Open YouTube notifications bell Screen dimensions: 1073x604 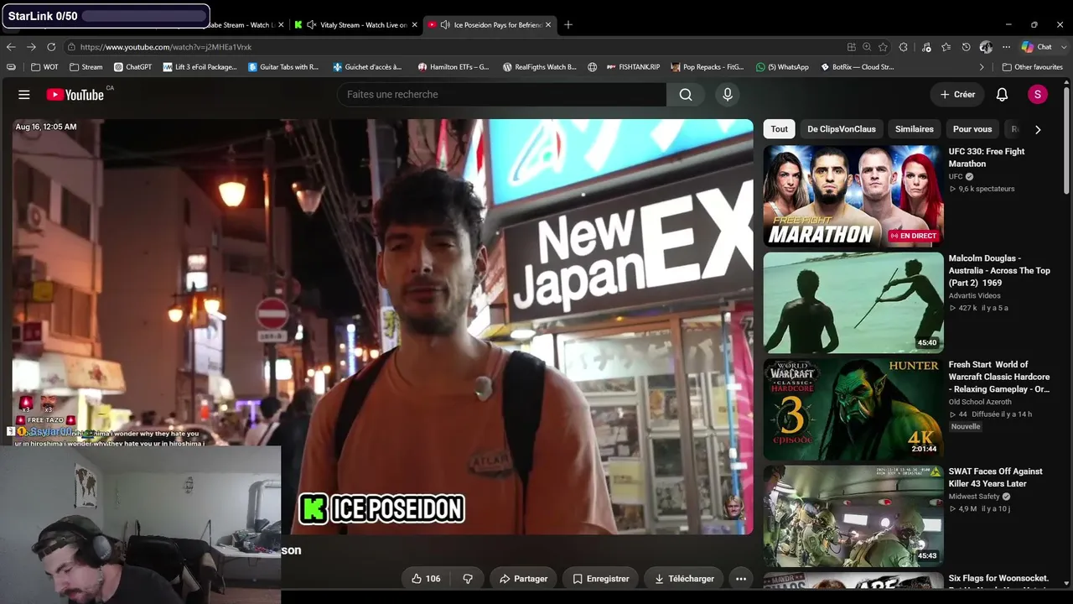pyautogui.click(x=1002, y=95)
